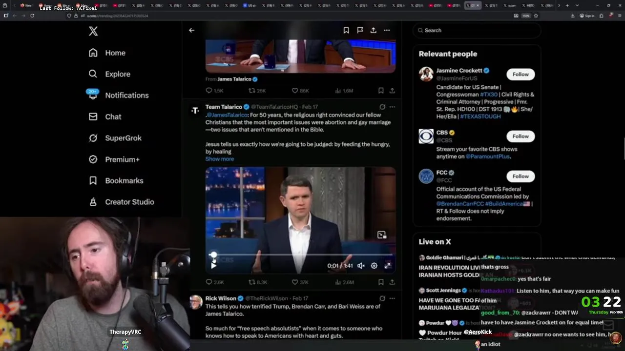
Task: Open the Home page
Action: 107,53
